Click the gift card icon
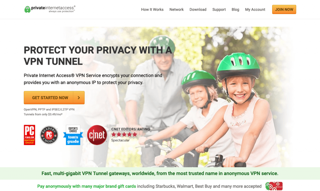This screenshot has width=320, height=191. pyautogui.click(x=274, y=186)
